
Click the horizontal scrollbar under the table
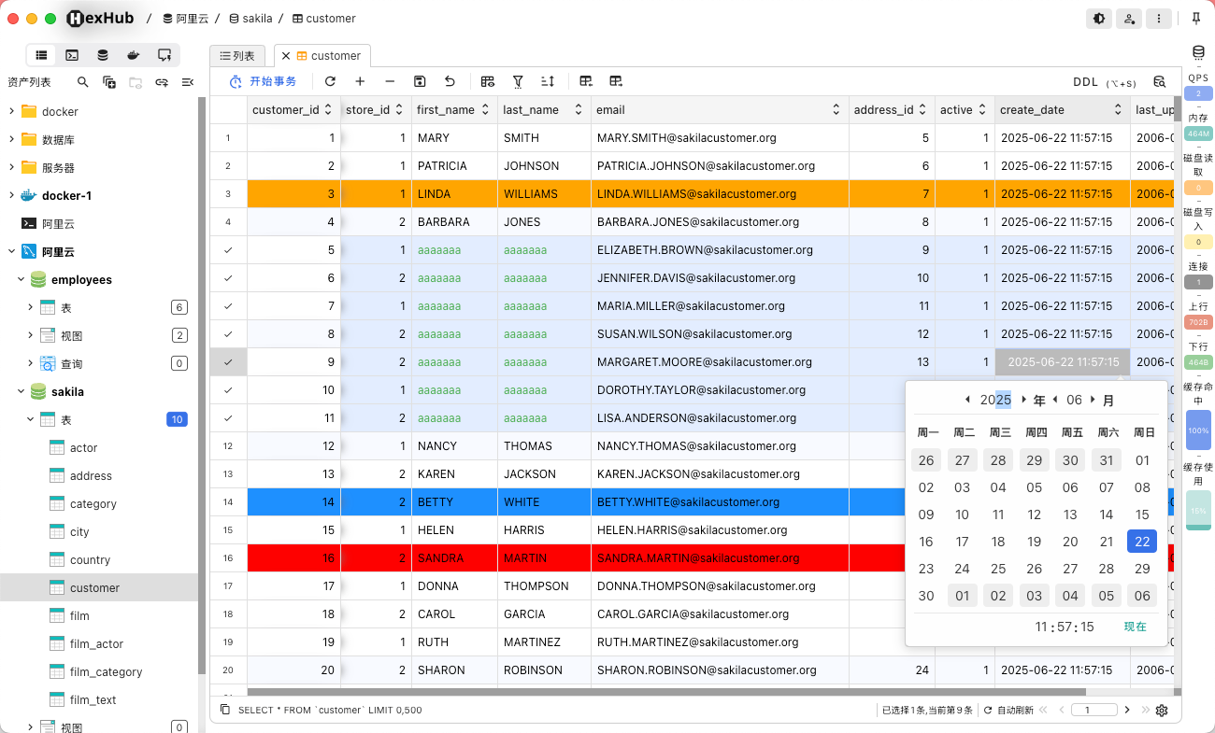pyautogui.click(x=665, y=692)
